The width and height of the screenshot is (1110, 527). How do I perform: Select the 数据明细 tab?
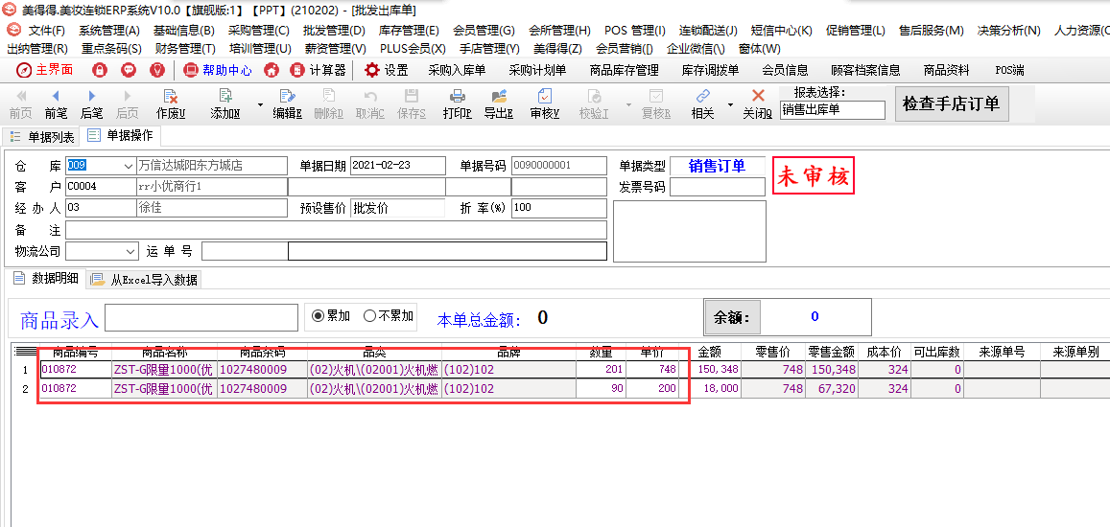(46, 279)
